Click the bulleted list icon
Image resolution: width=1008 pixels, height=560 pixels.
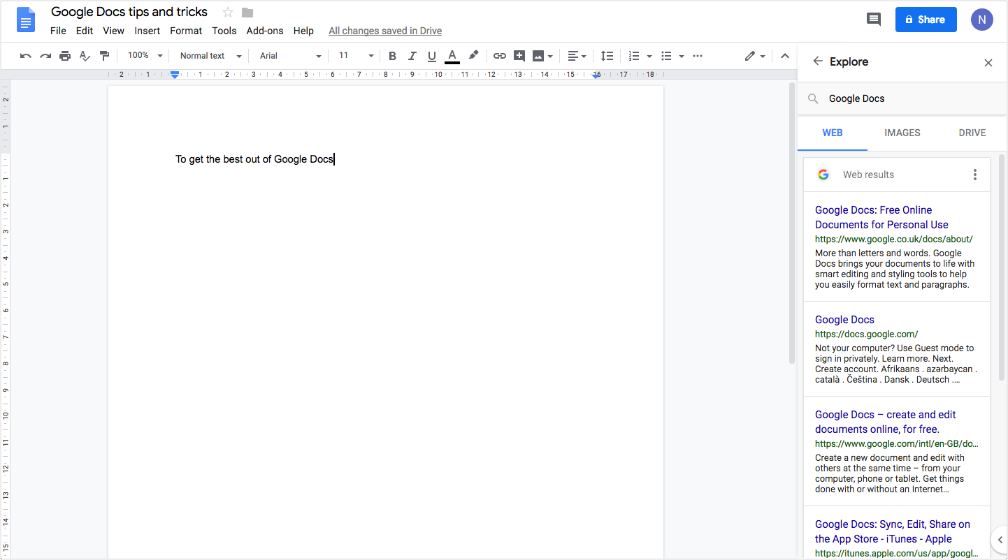(x=666, y=56)
